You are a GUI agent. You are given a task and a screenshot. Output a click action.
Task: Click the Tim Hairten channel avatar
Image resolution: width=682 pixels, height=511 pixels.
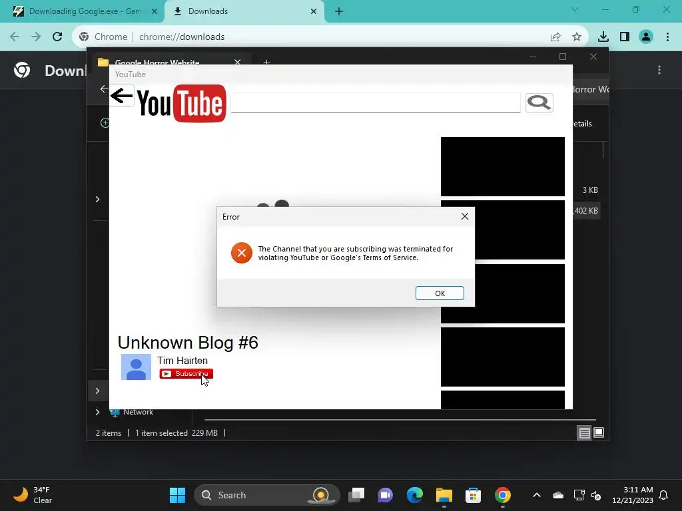tap(136, 367)
